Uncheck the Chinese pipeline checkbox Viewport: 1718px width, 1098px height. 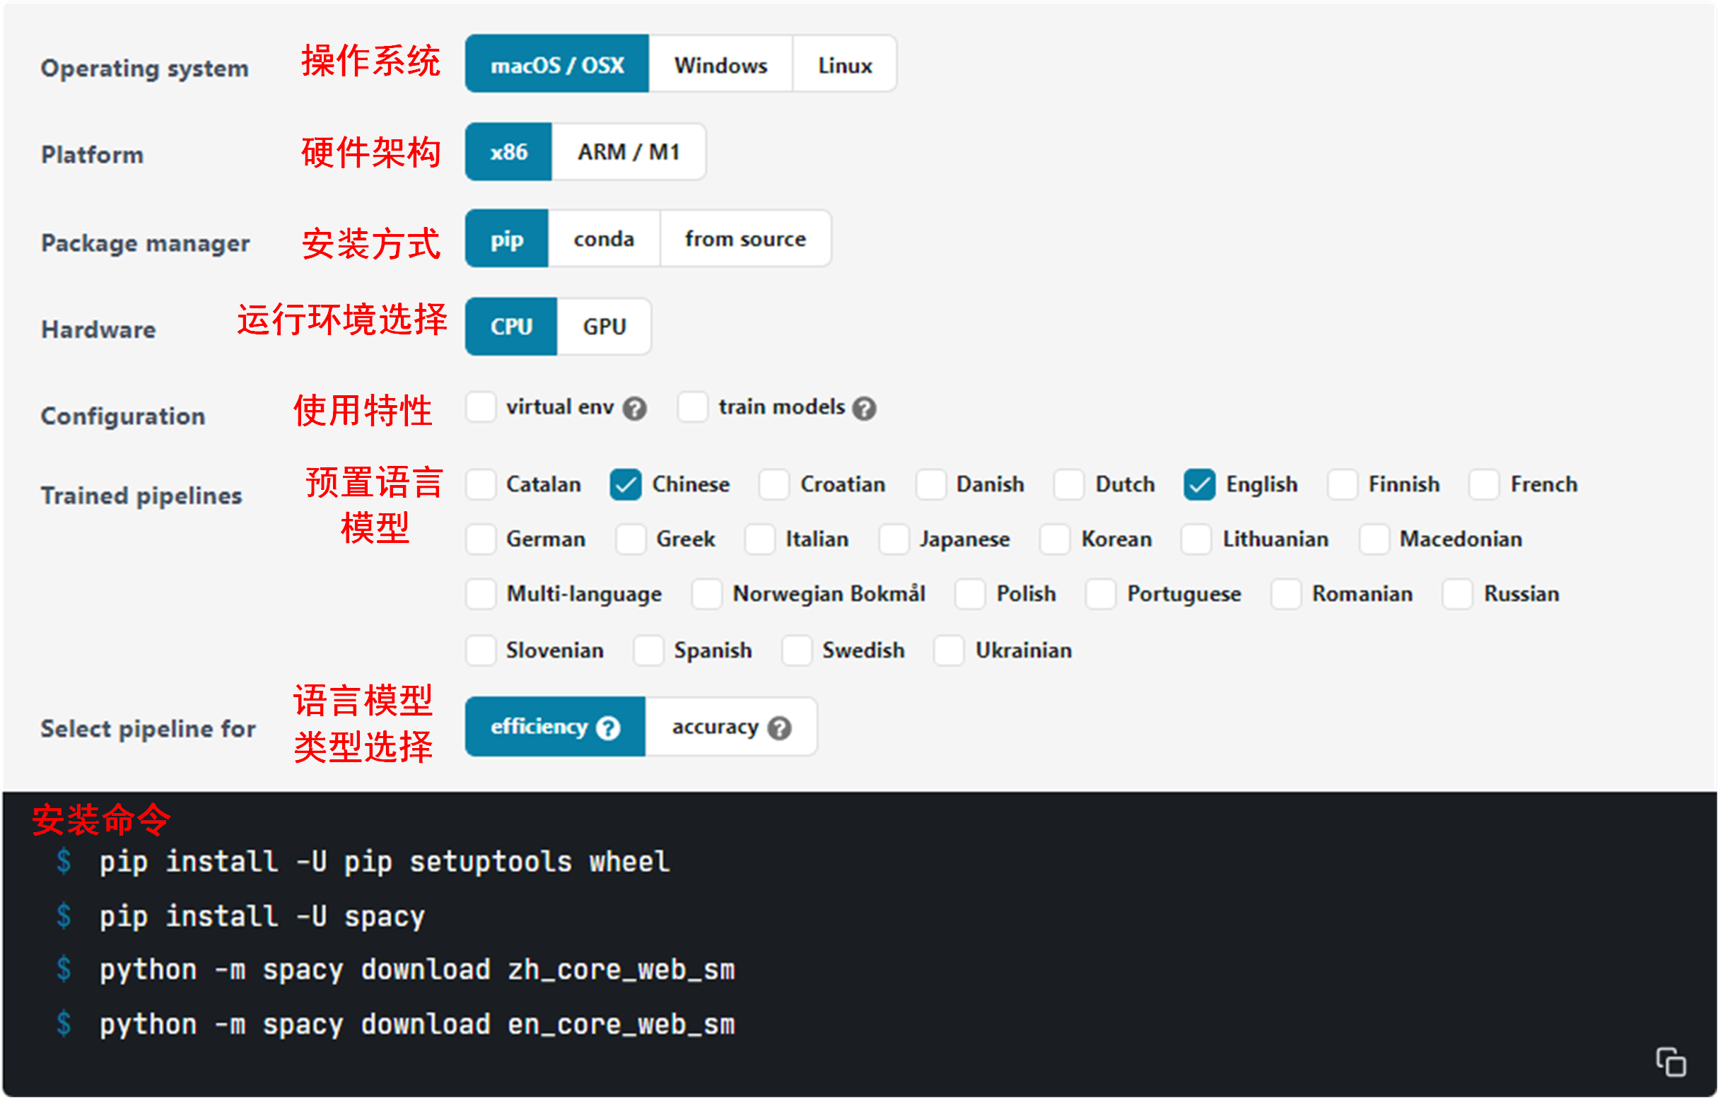point(625,485)
